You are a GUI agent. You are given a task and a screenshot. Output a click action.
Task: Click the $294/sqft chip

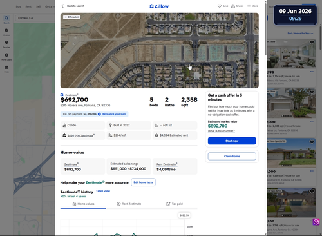click(129, 135)
